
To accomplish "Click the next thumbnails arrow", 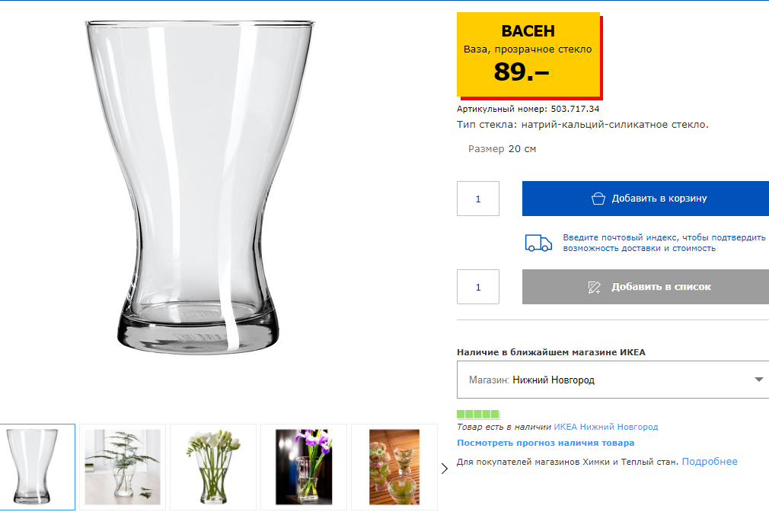I will point(445,468).
